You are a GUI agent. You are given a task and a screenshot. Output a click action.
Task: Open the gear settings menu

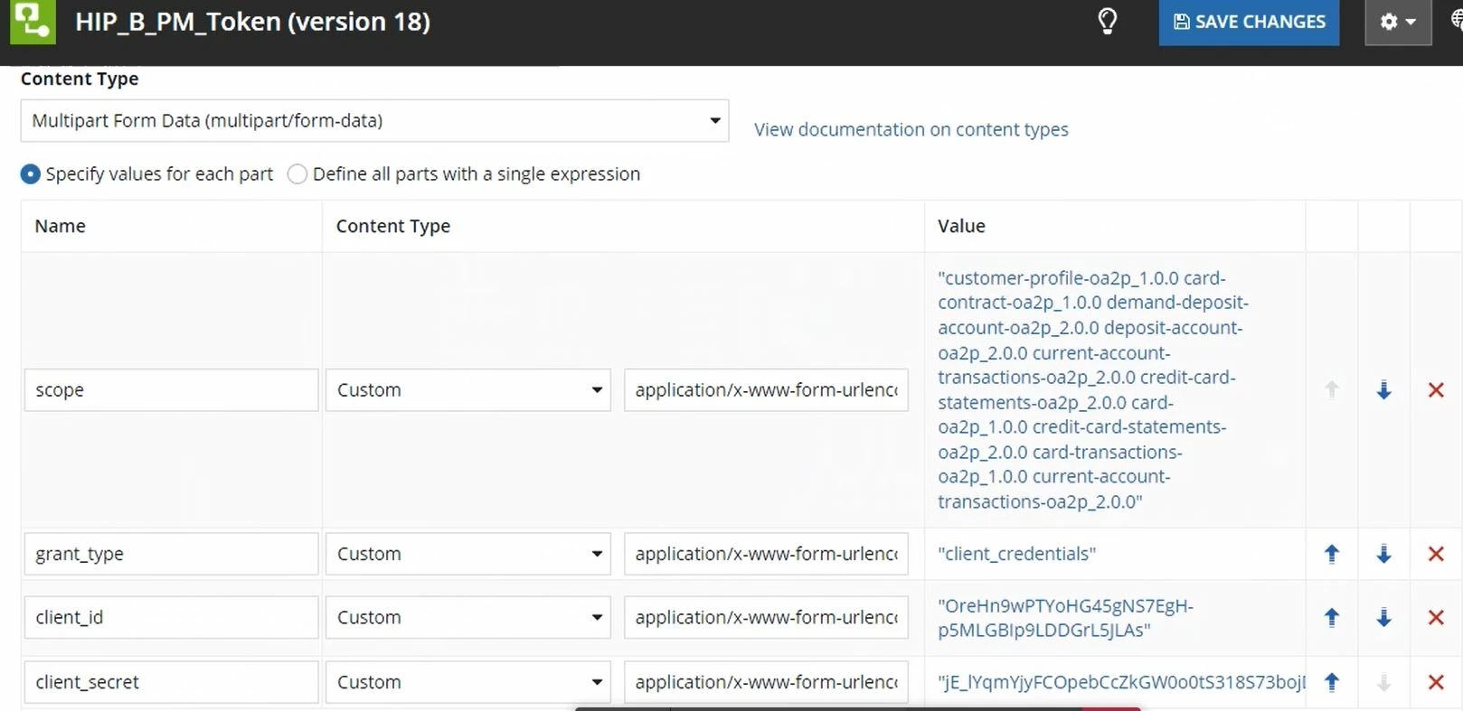click(x=1398, y=22)
